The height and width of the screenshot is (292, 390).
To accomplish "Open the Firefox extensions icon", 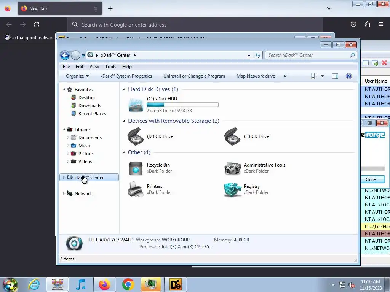I will point(367,24).
